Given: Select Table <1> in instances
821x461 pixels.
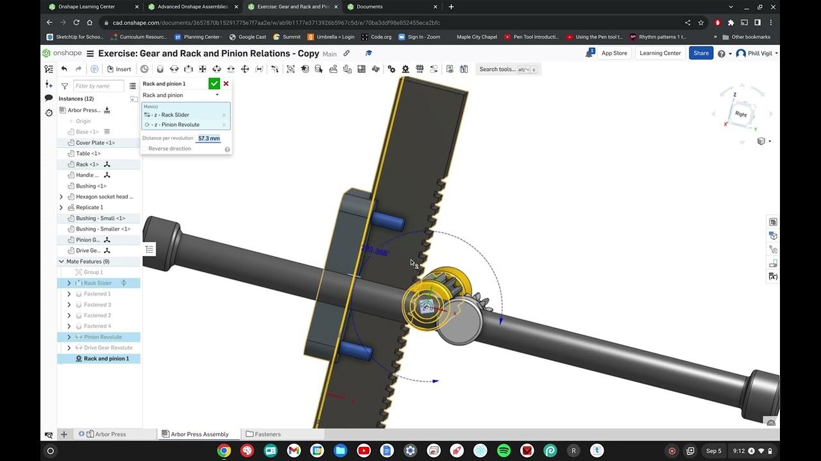Looking at the screenshot, I should [89, 154].
